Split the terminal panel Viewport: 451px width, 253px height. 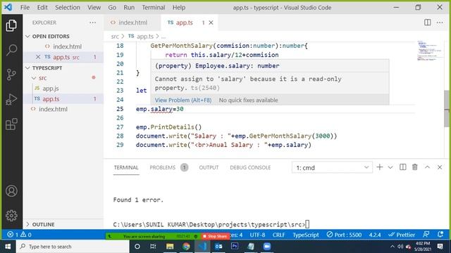pyautogui.click(x=402, y=167)
